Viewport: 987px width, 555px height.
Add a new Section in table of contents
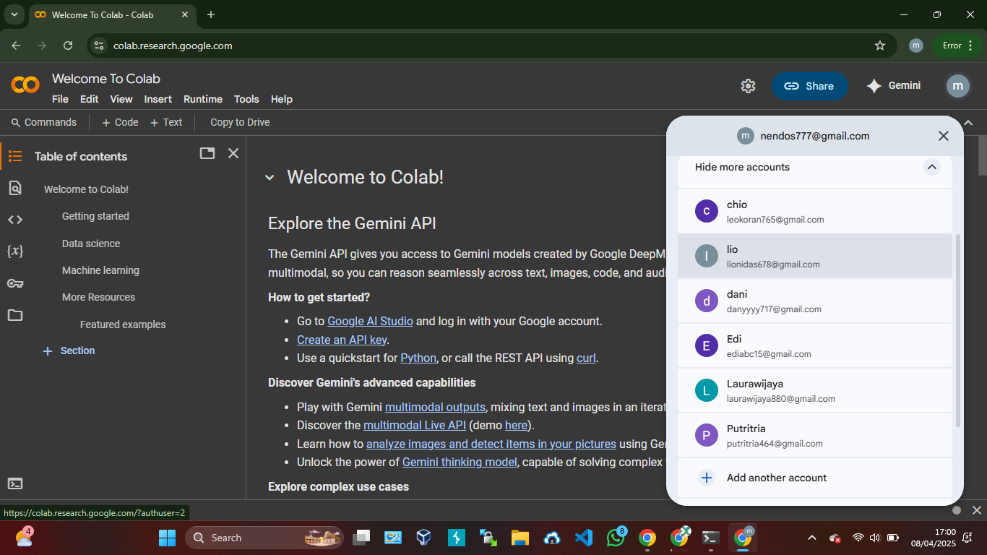[x=69, y=350]
